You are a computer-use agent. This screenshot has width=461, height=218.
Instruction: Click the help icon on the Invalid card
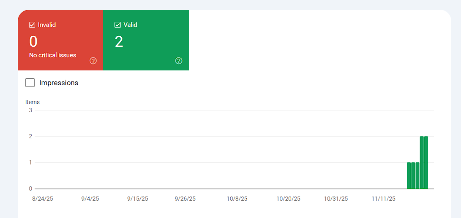pos(93,61)
